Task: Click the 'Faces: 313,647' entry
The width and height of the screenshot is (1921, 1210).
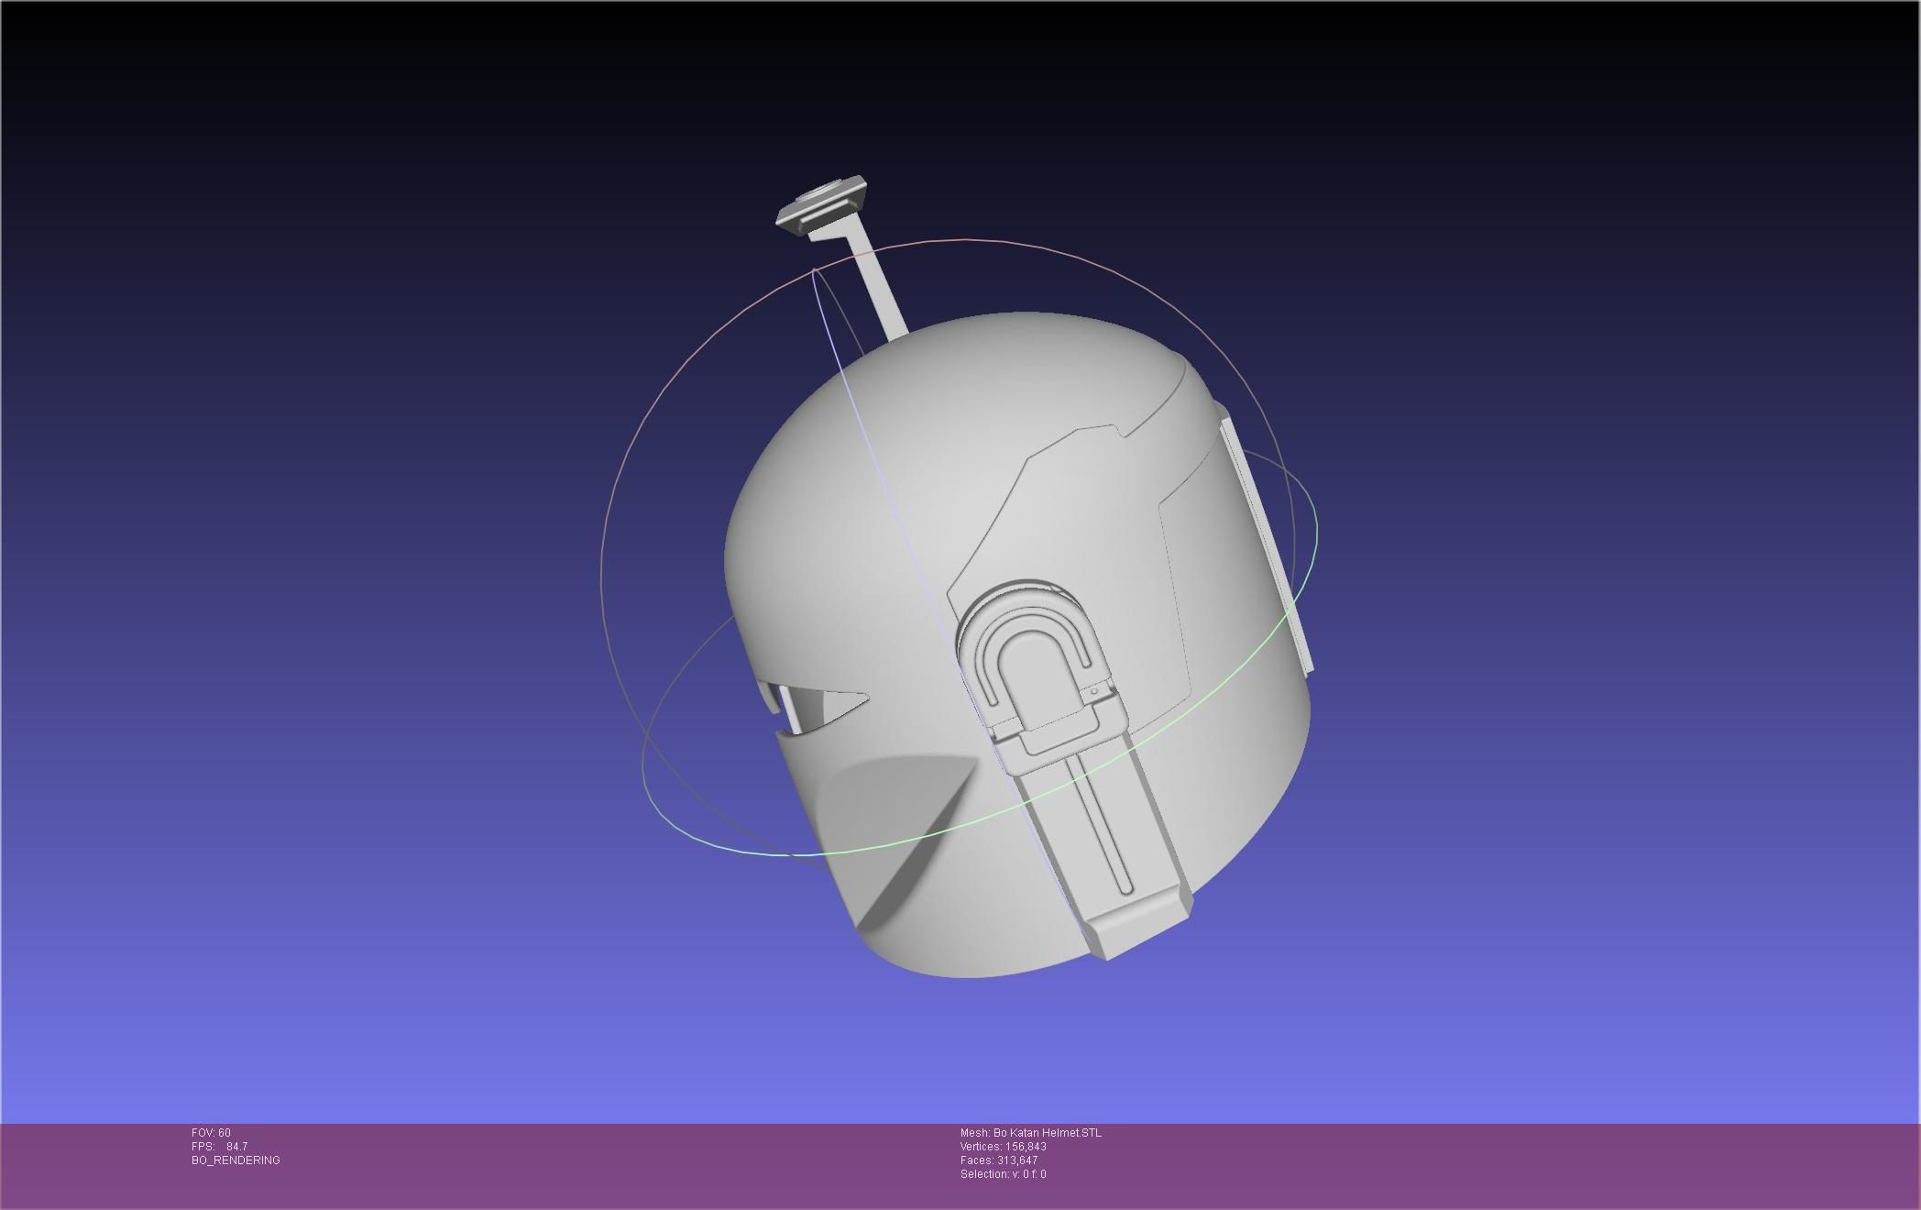Action: click(x=999, y=1160)
